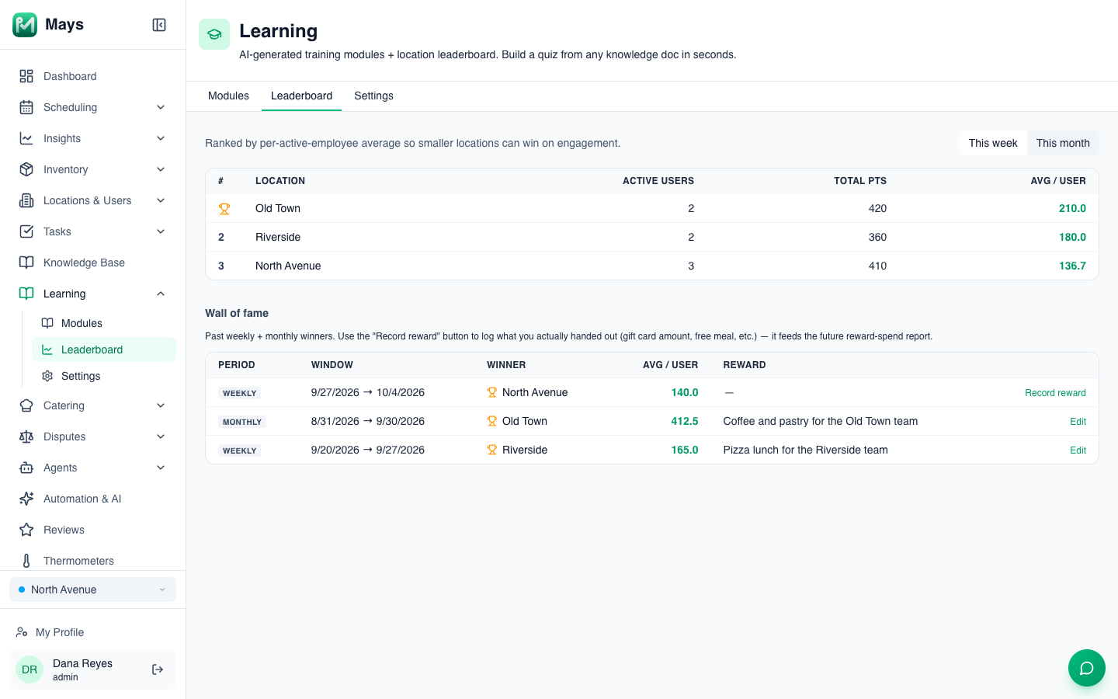Open Reviews star icon
This screenshot has height=699, width=1118.
(x=26, y=530)
